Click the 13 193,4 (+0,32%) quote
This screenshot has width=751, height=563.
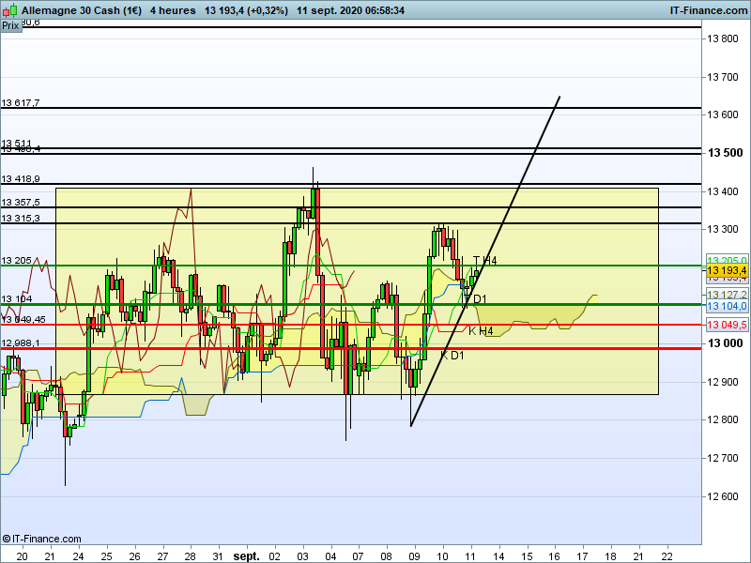tap(246, 10)
